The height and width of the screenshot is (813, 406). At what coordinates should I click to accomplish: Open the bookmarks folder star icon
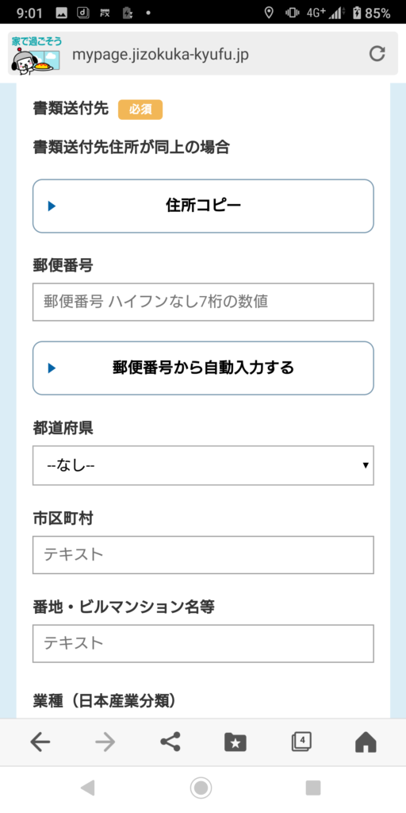point(236,742)
